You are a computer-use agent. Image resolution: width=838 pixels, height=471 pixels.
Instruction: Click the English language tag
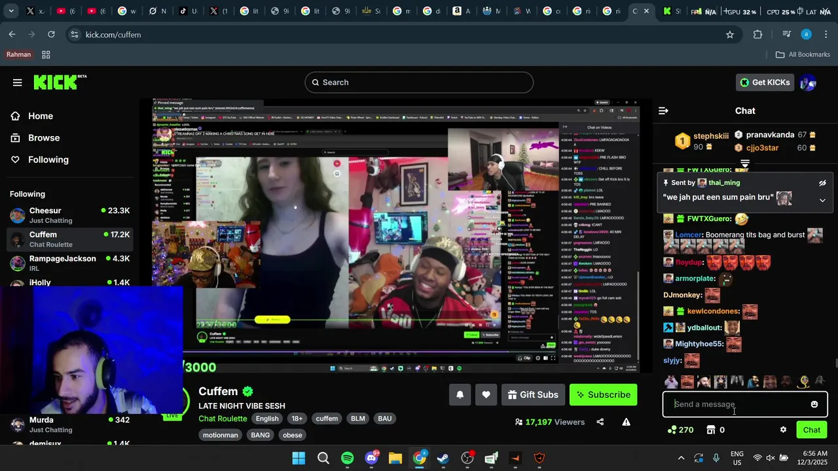267,419
